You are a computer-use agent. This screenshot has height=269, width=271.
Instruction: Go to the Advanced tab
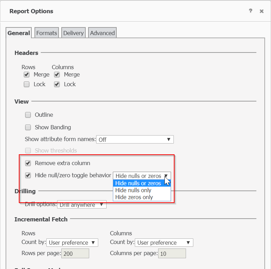102,33
